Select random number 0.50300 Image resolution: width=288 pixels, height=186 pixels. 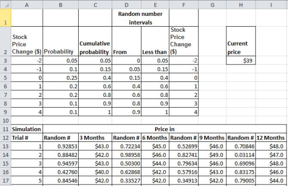(127, 163)
